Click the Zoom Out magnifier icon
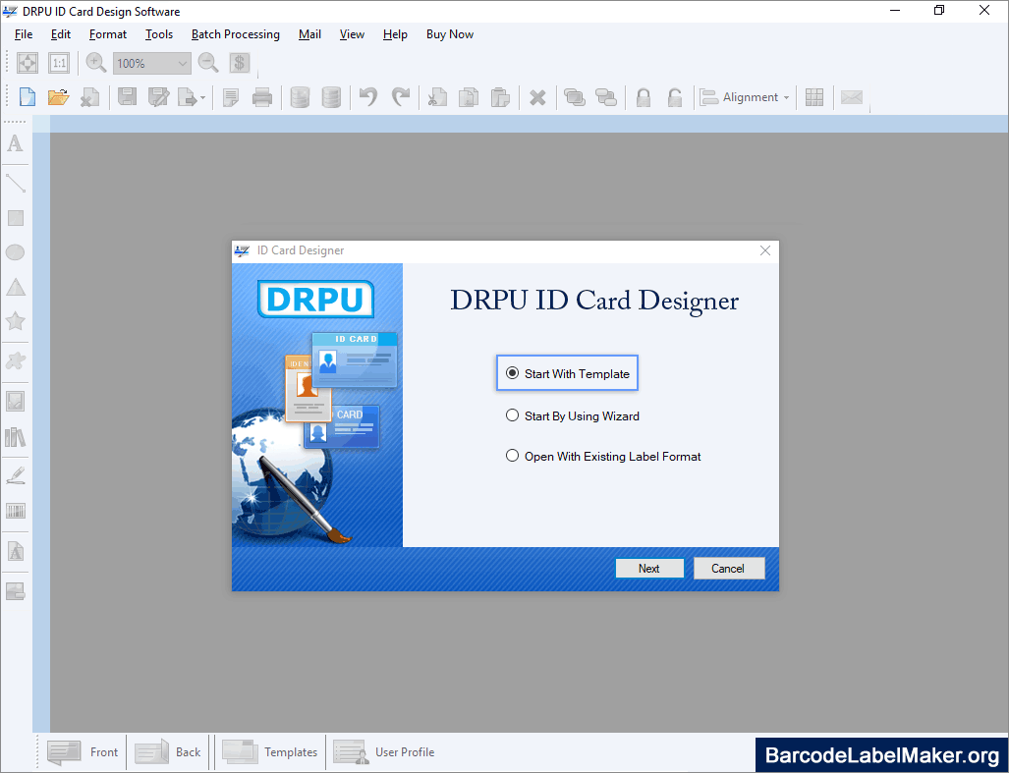 coord(208,63)
